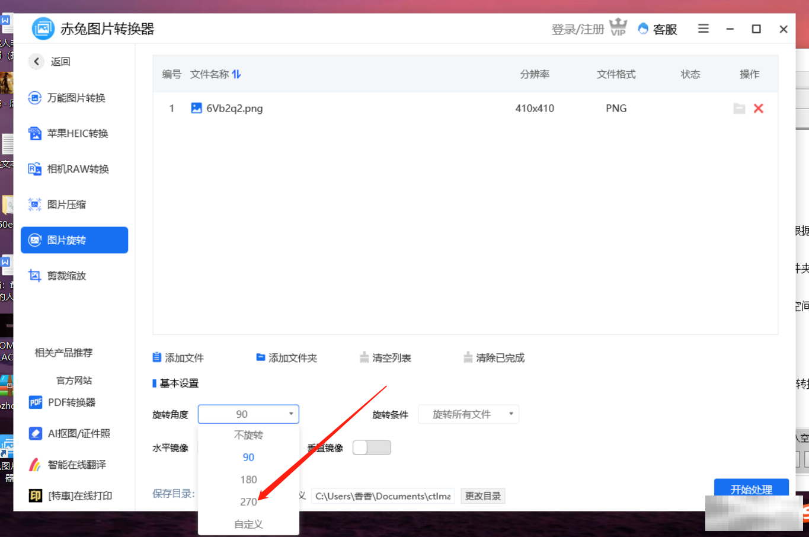Toggle the 垂直镜像 switch

pos(372,447)
